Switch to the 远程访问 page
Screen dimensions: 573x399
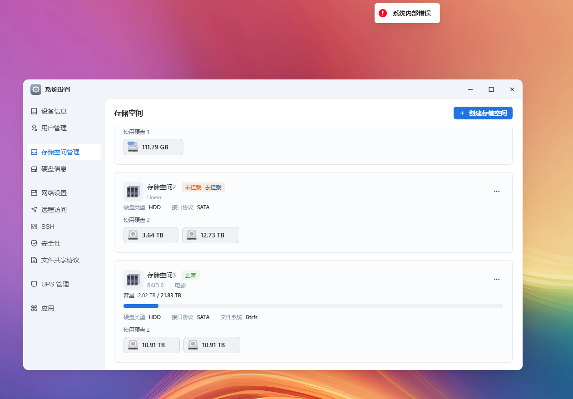click(64, 210)
